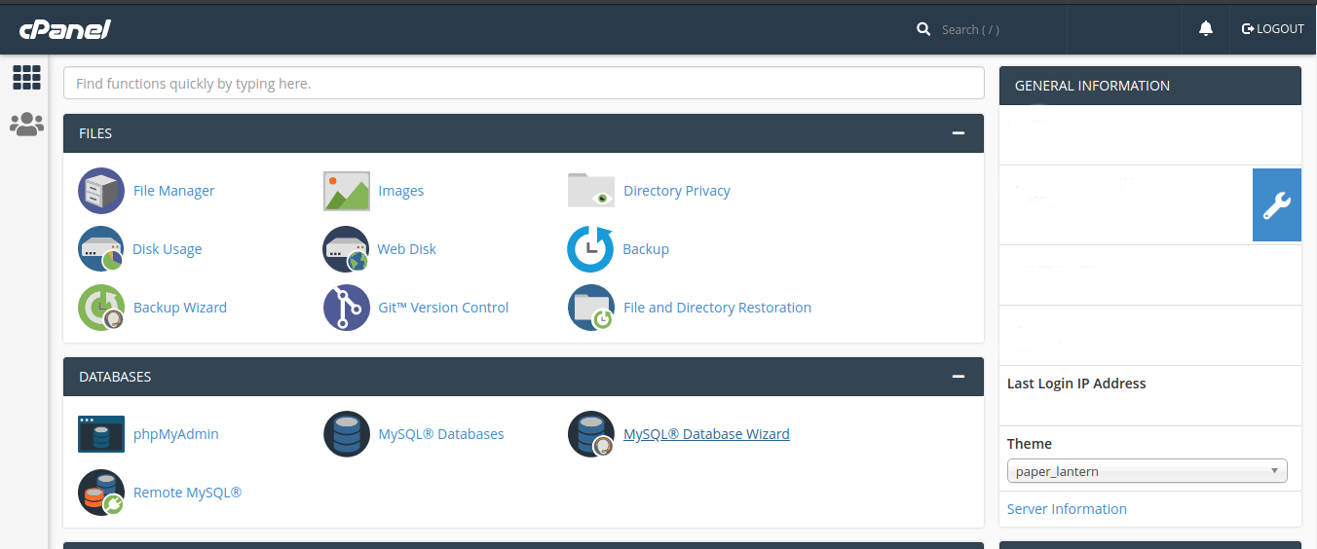Screen dimensions: 1317x549
Task: Open the Remote MySQL icon
Action: pyautogui.click(x=101, y=493)
